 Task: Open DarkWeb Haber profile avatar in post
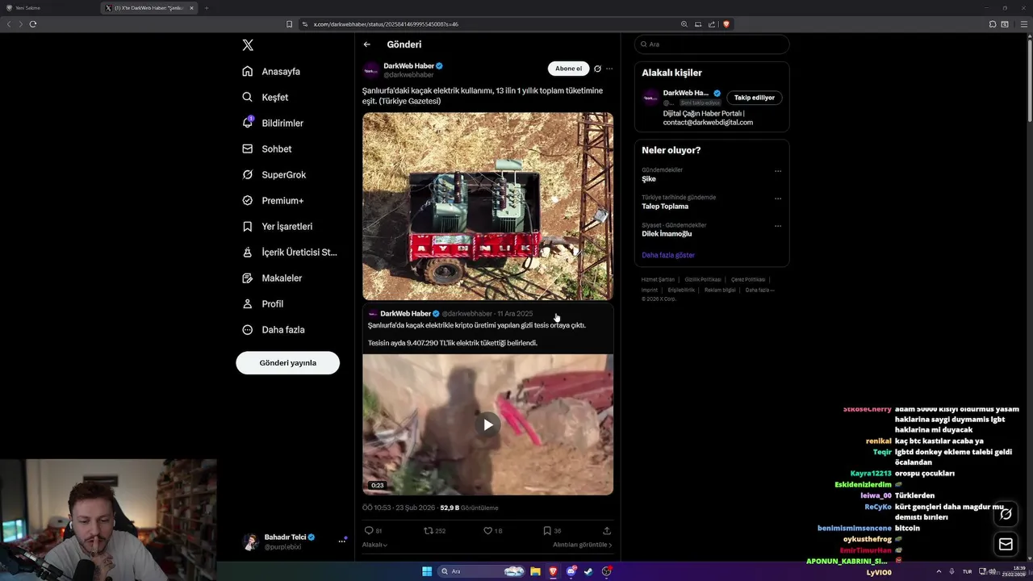[370, 70]
